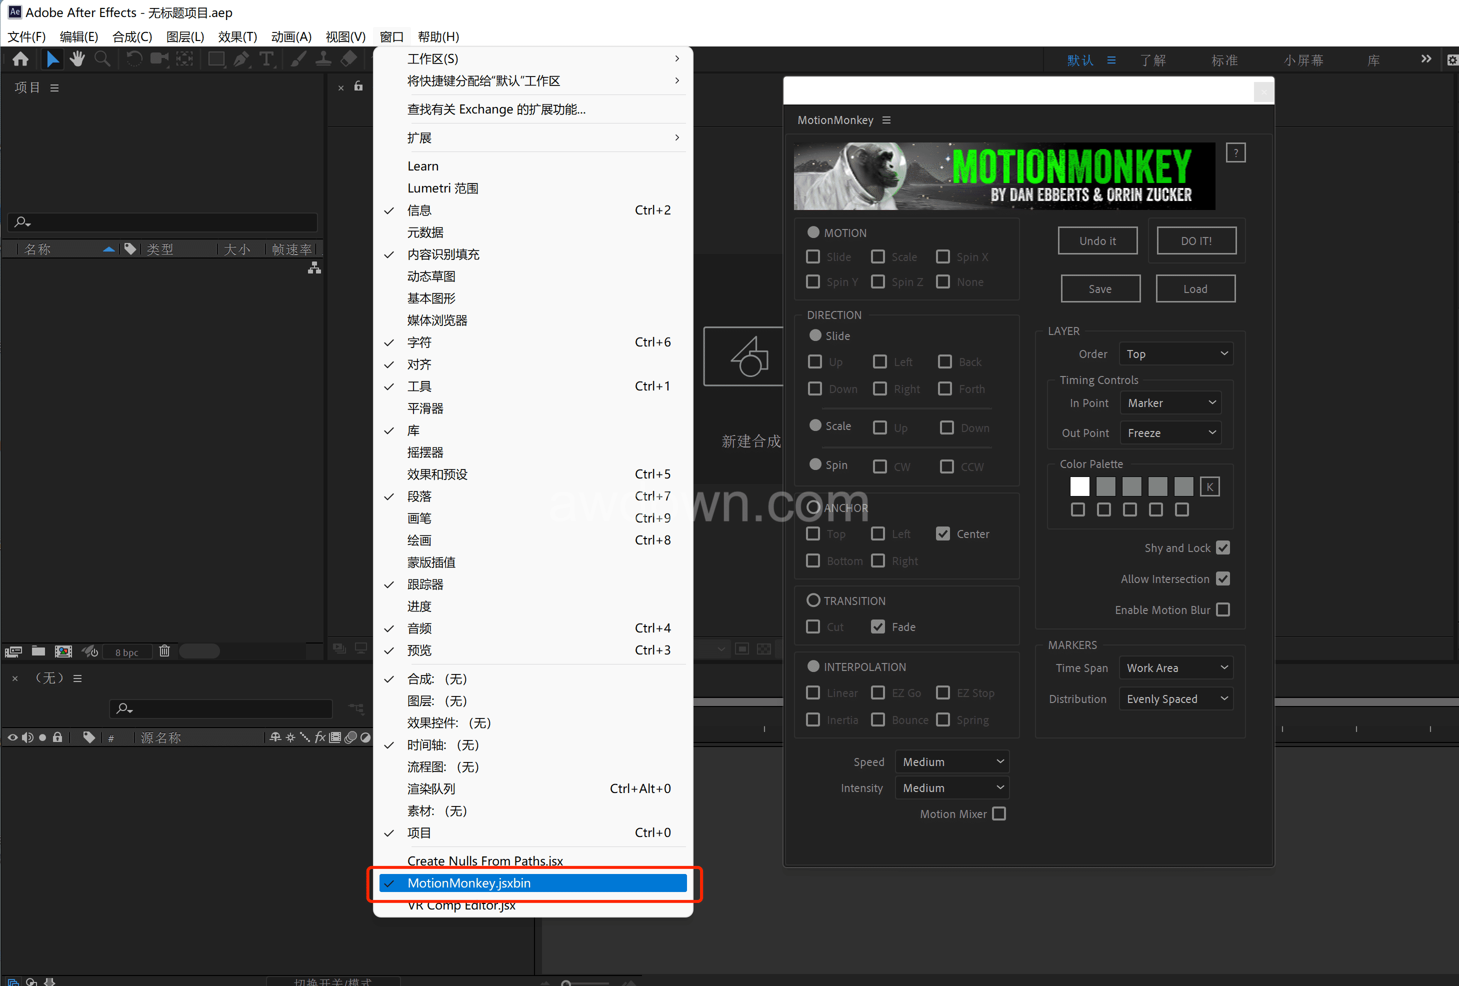Click the new folder icon in project panel
The height and width of the screenshot is (986, 1459).
tap(38, 651)
